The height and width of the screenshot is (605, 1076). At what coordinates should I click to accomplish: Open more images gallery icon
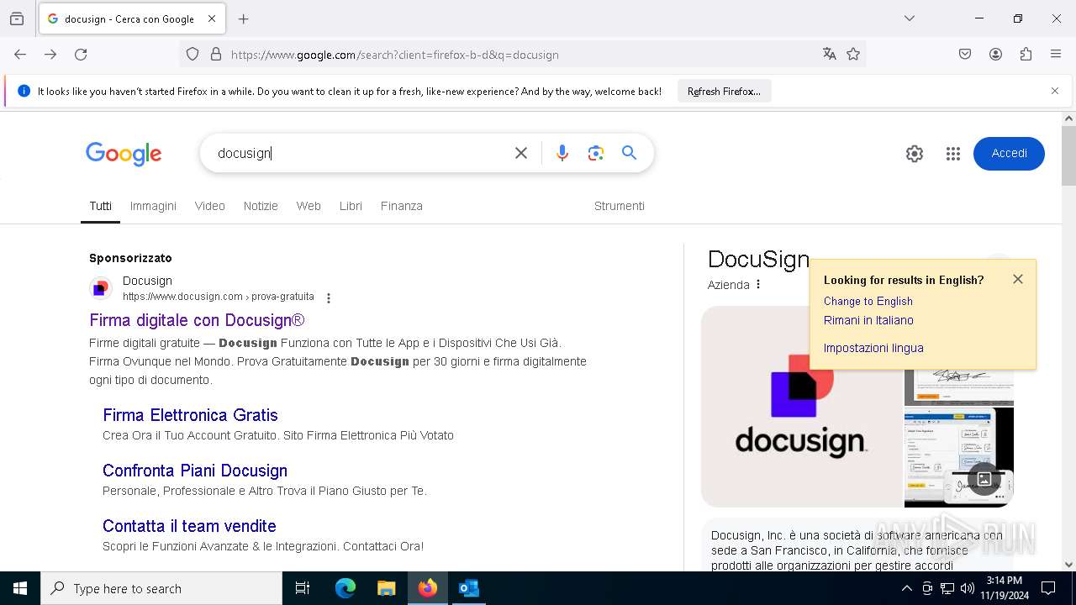(984, 479)
